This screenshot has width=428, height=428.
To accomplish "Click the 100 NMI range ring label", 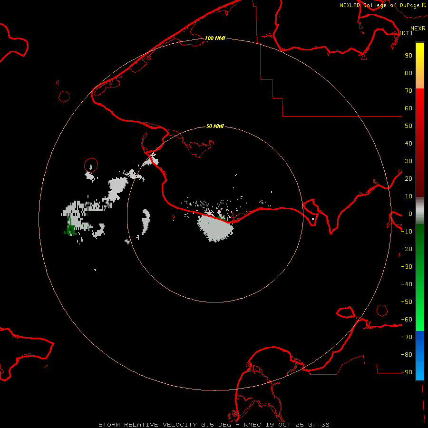I will [215, 38].
